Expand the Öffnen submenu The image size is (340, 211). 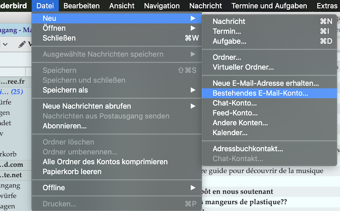[54, 28]
